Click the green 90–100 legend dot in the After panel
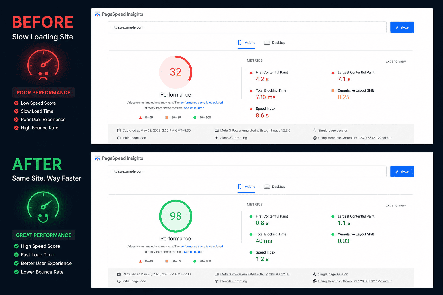 [195, 261]
